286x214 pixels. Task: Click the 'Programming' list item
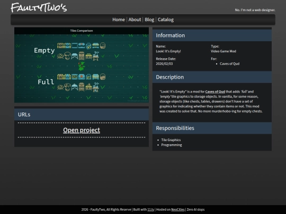tap(172, 145)
